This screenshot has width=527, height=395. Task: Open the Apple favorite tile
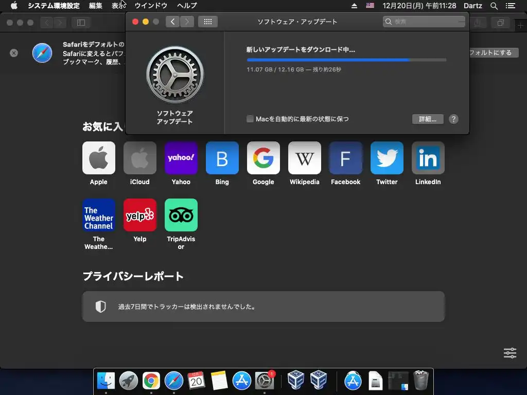pos(98,158)
